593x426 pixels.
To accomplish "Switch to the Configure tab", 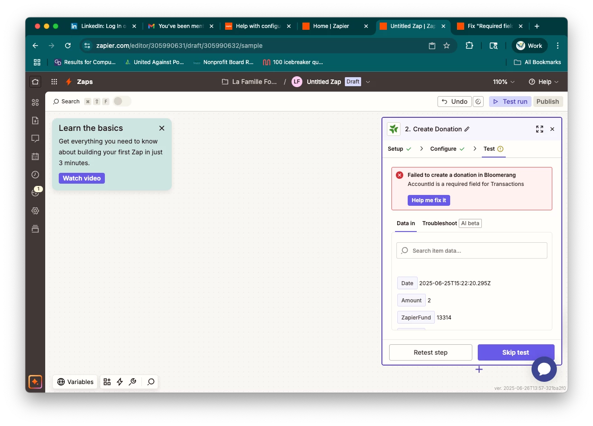I will click(x=447, y=149).
